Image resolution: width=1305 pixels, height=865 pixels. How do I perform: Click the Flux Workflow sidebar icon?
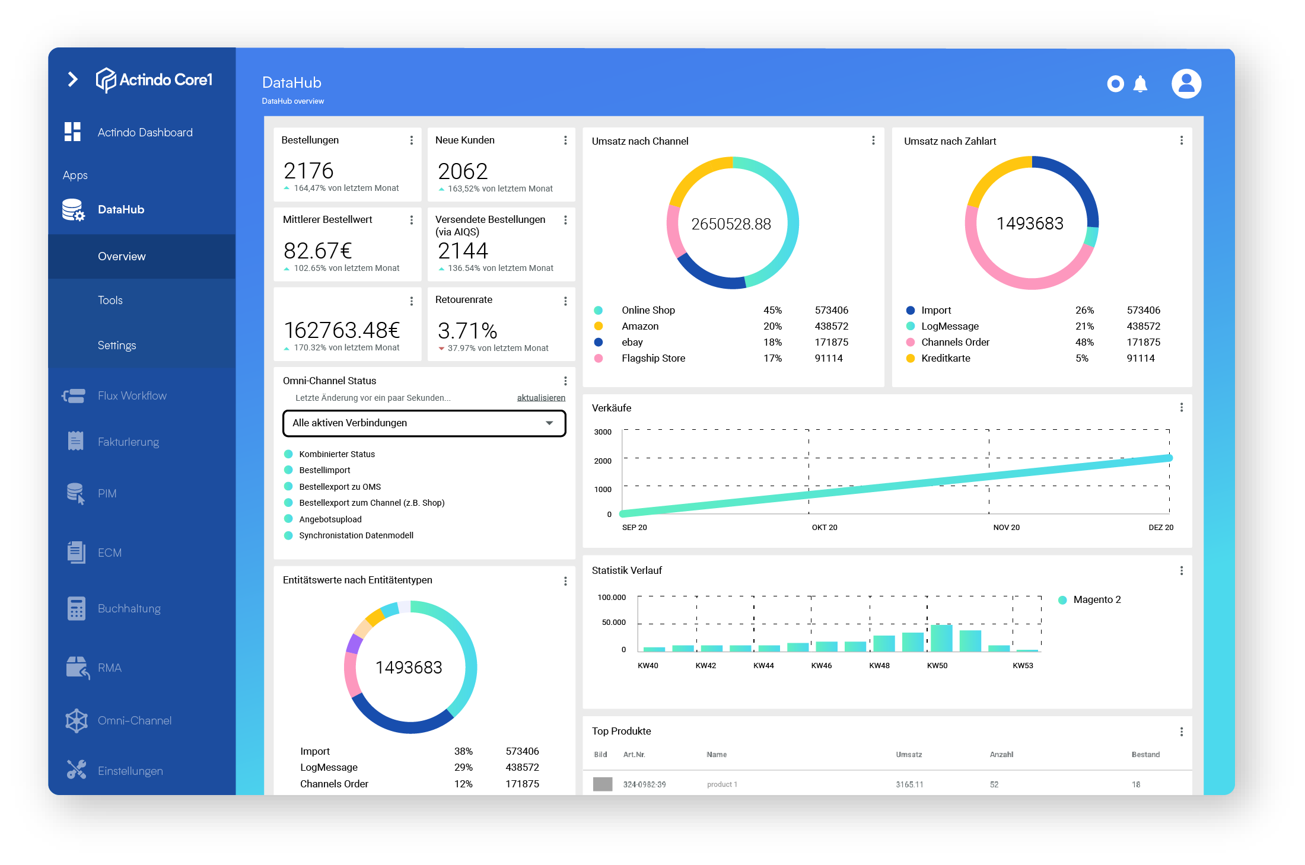point(74,395)
